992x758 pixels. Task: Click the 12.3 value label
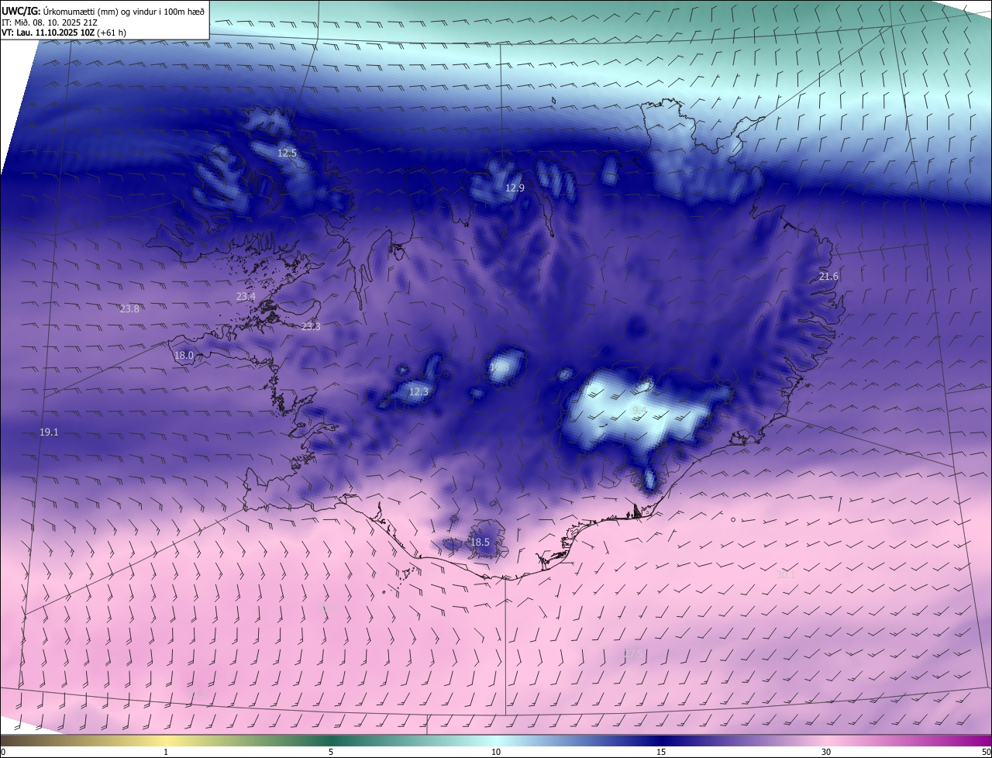pyautogui.click(x=418, y=392)
